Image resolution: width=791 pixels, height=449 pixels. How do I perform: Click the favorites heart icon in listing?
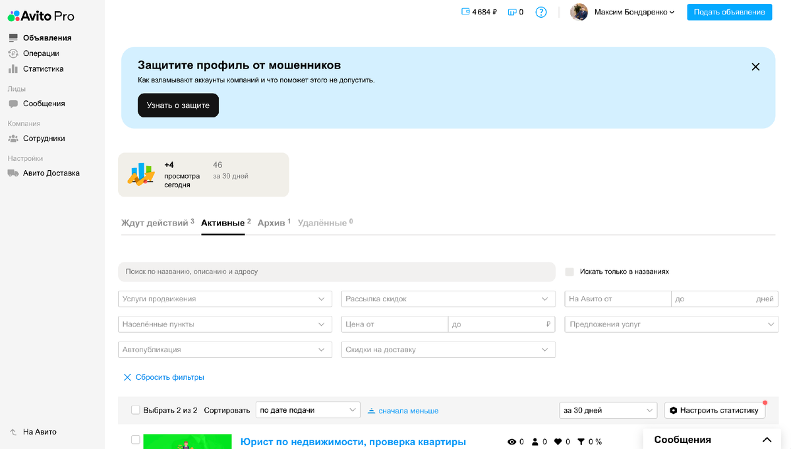click(x=558, y=442)
